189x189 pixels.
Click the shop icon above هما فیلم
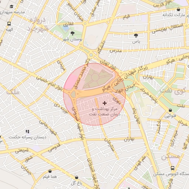coord(50,171)
